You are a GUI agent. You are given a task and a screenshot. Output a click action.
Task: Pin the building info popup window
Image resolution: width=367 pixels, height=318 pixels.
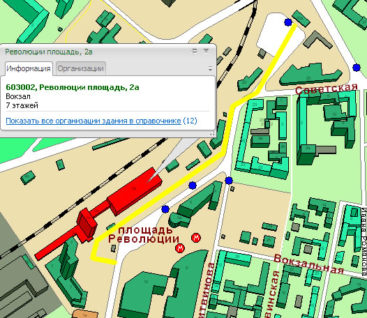(x=194, y=51)
